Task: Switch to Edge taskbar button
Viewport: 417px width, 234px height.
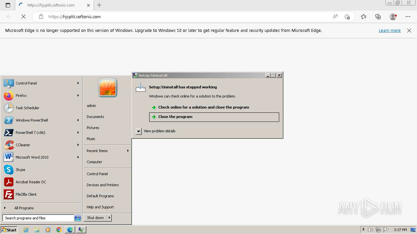Action: (70, 230)
